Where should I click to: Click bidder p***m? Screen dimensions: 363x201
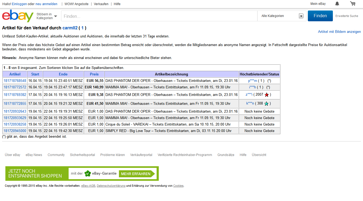coord(253,81)
